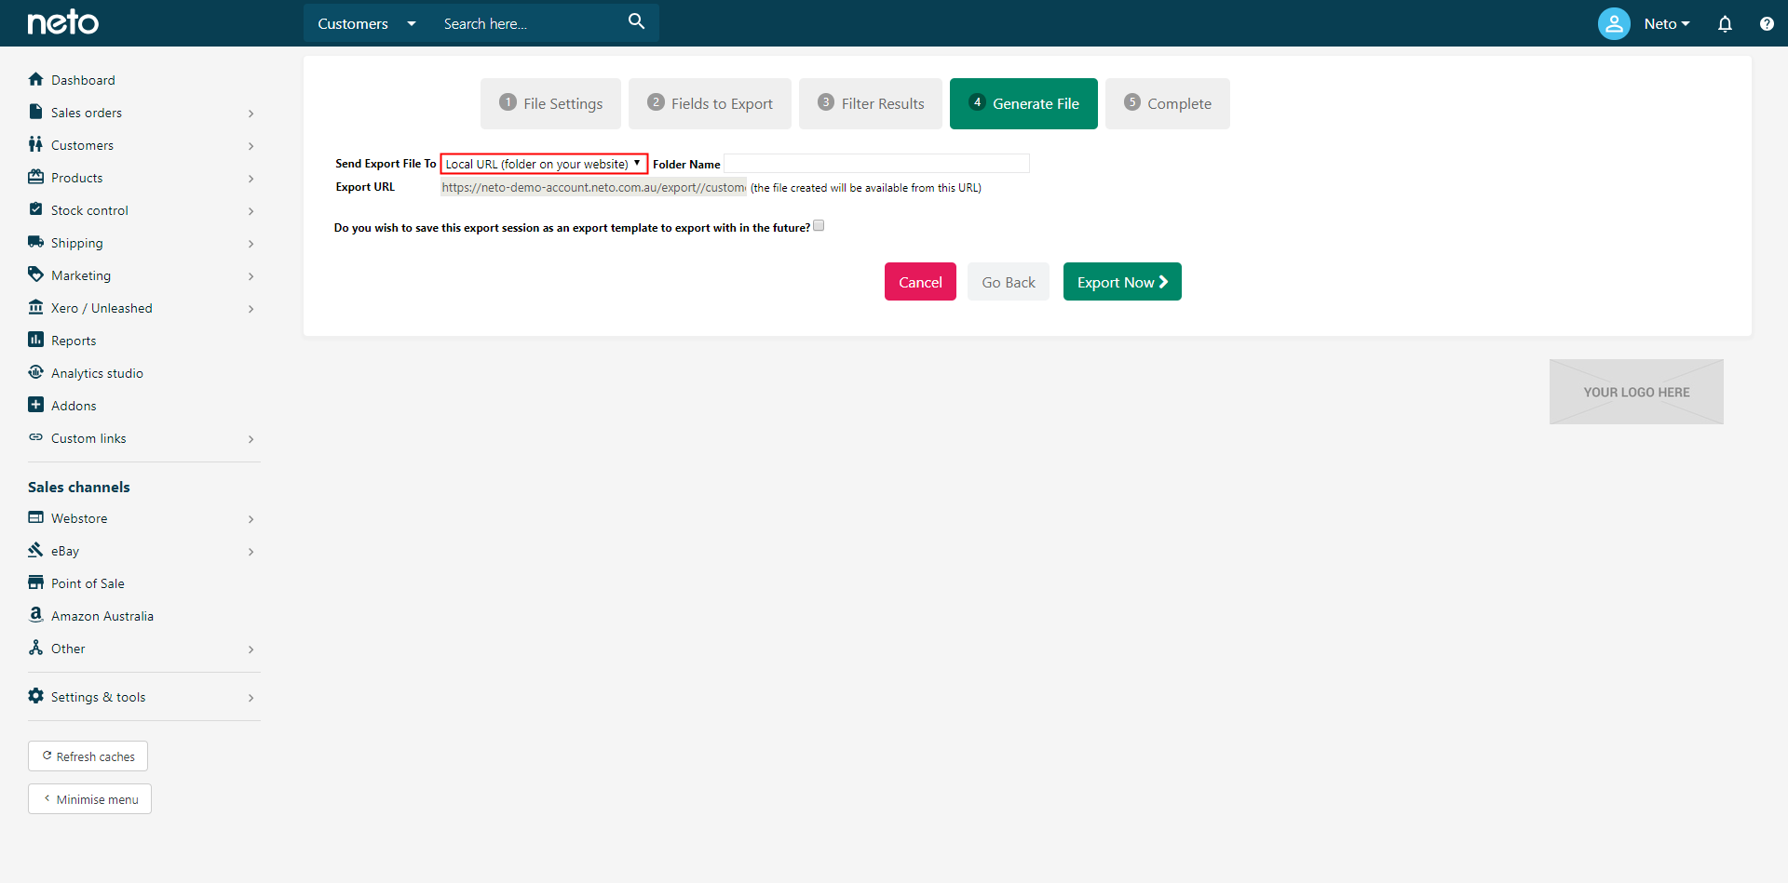The height and width of the screenshot is (883, 1788).
Task: Expand the Sales orders chevron
Action: [251, 114]
